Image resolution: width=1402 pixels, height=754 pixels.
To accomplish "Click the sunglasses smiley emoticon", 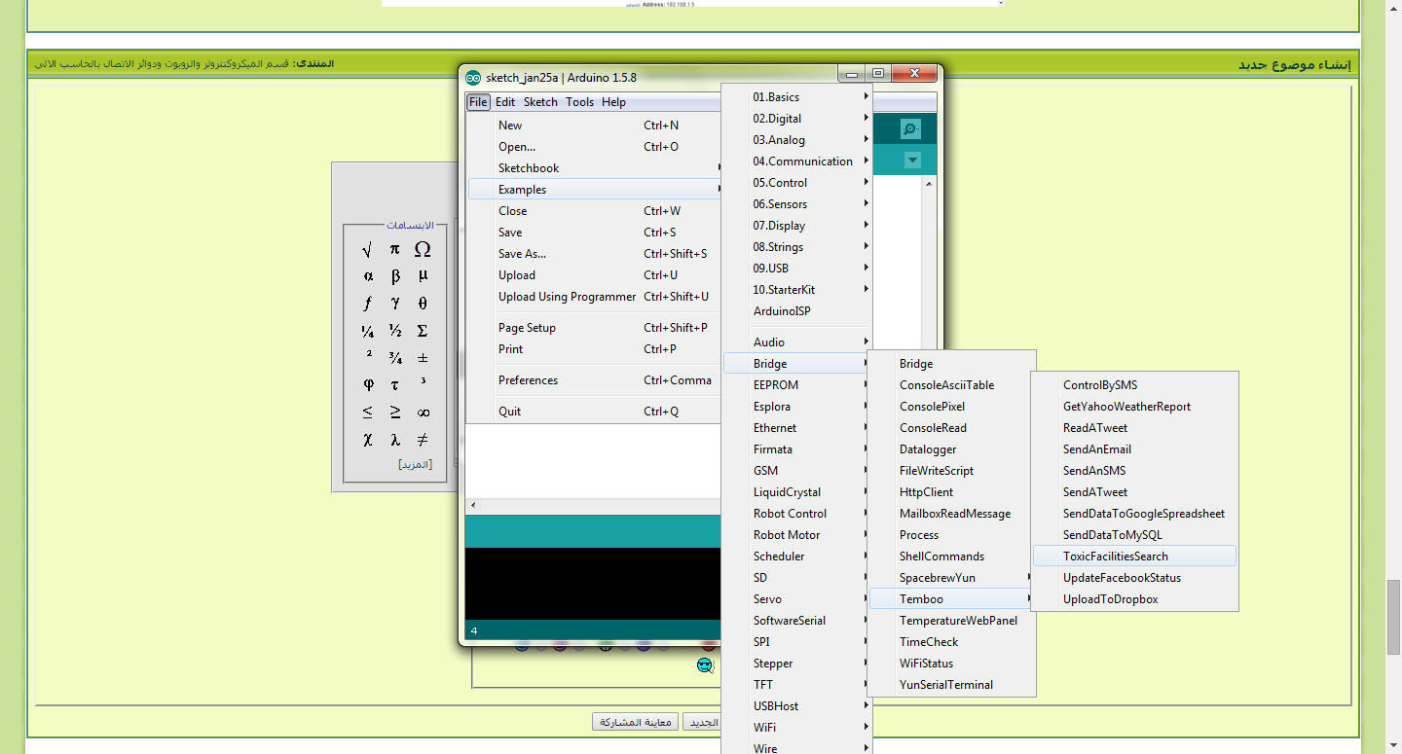I will [706, 665].
